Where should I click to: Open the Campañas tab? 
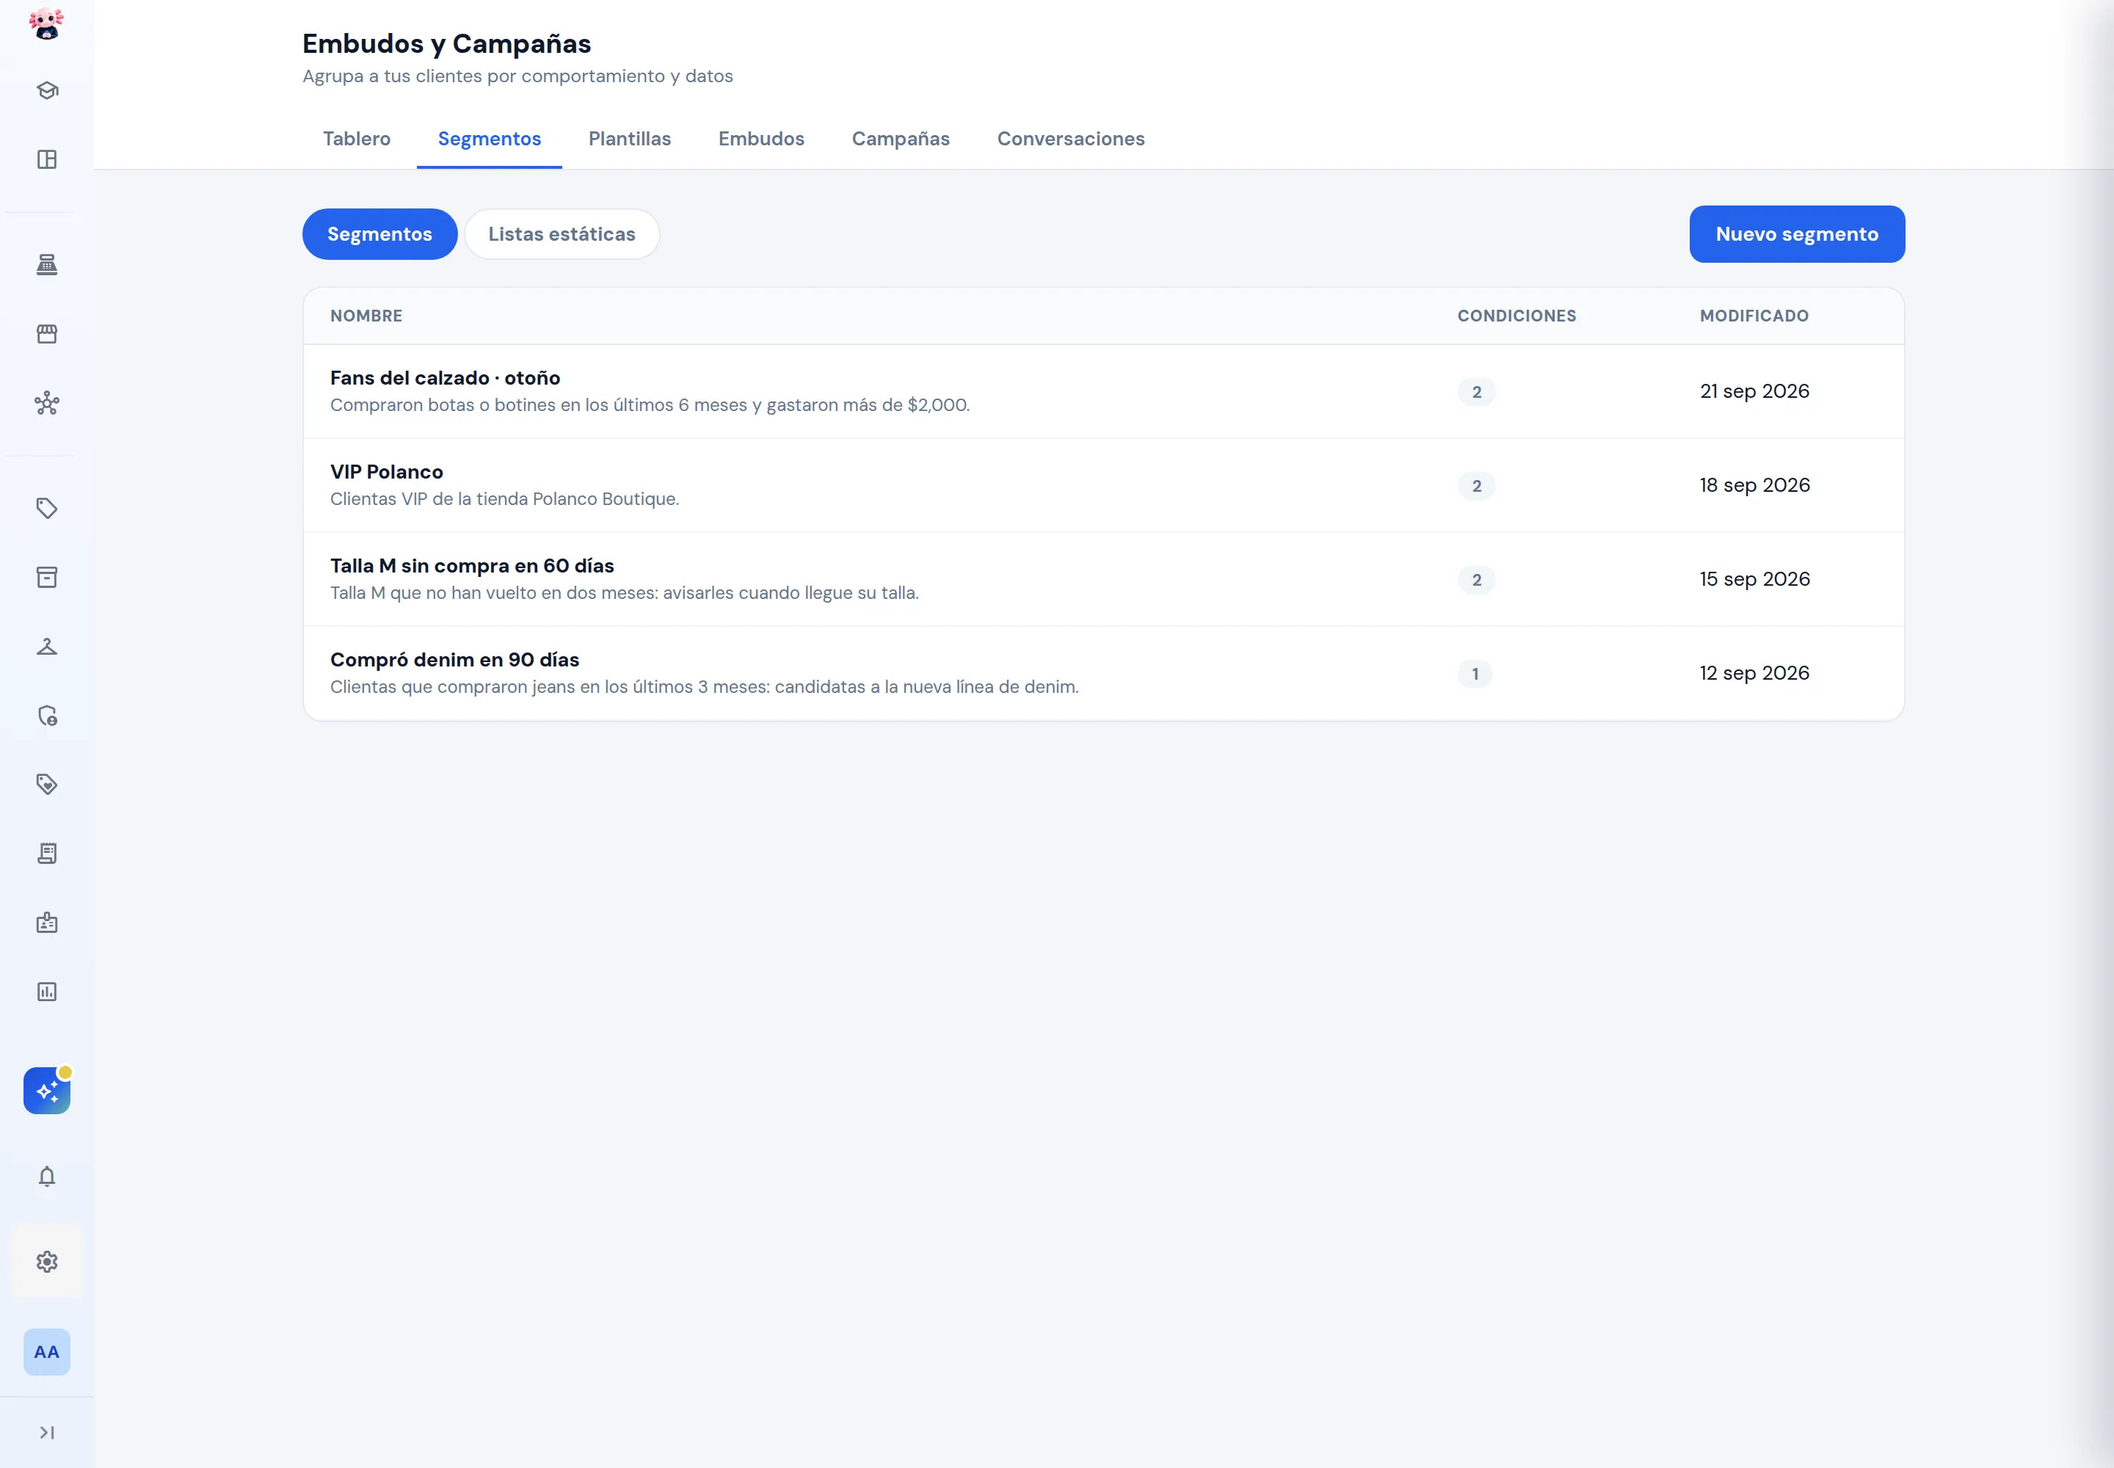coord(901,139)
